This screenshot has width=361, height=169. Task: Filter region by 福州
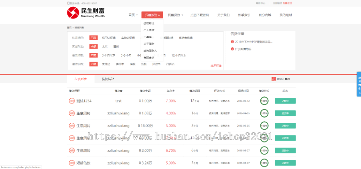pos(116,47)
